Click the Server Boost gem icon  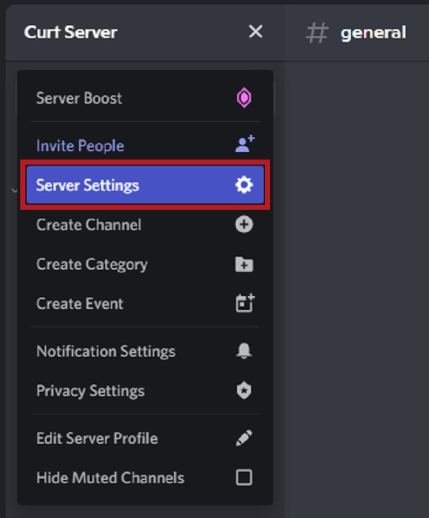pyautogui.click(x=244, y=98)
